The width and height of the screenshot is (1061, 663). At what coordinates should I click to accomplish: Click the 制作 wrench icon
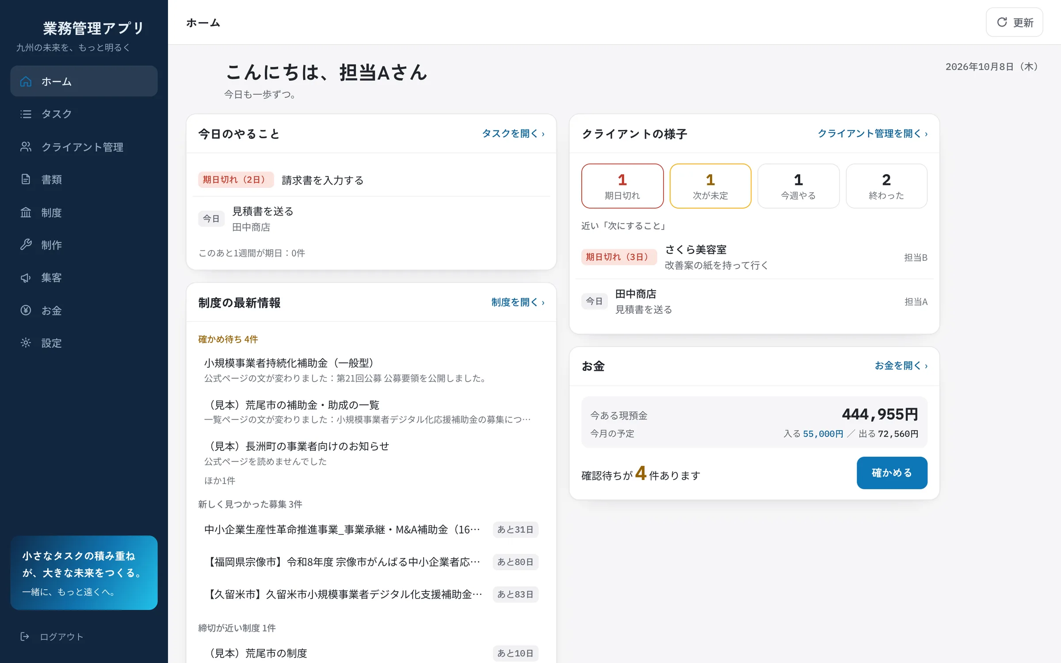click(x=26, y=245)
